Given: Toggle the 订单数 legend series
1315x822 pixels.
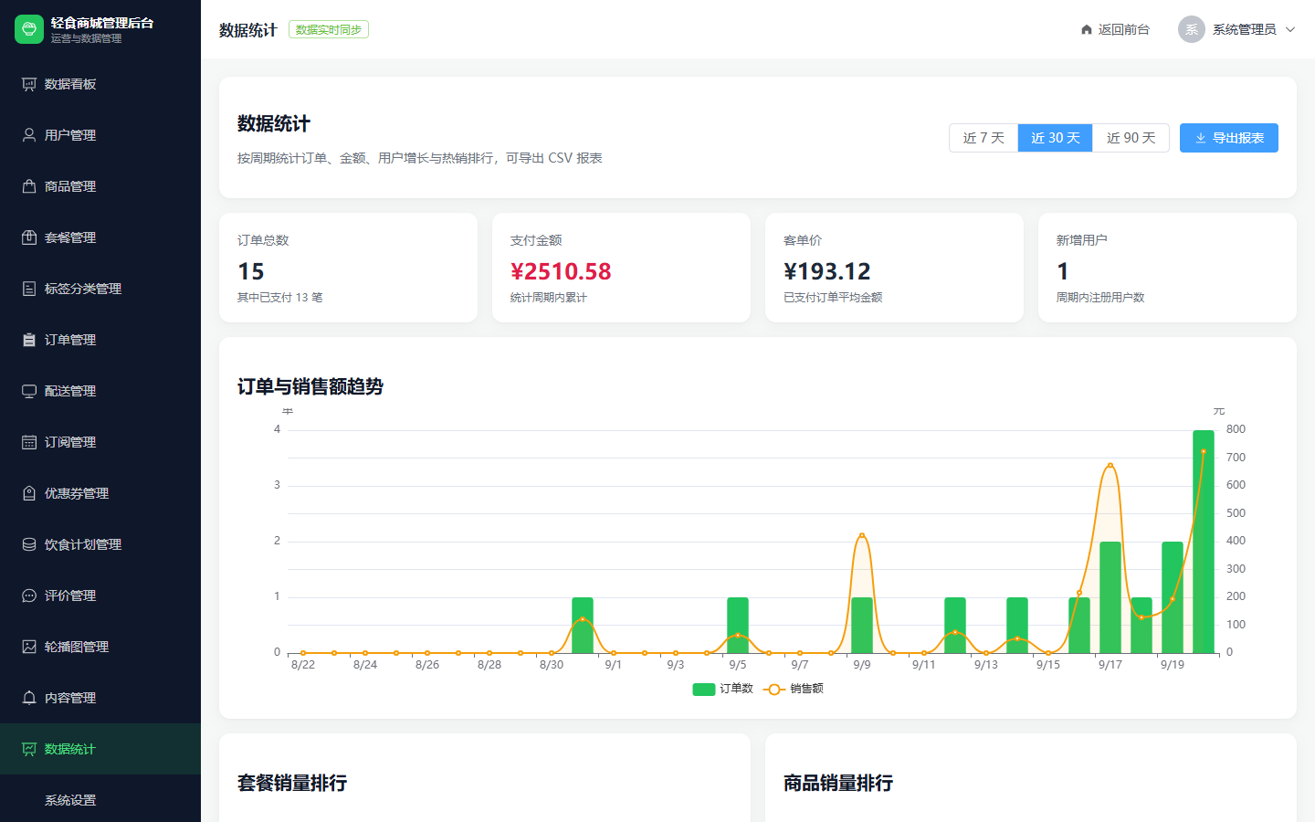Looking at the screenshot, I should [x=722, y=689].
